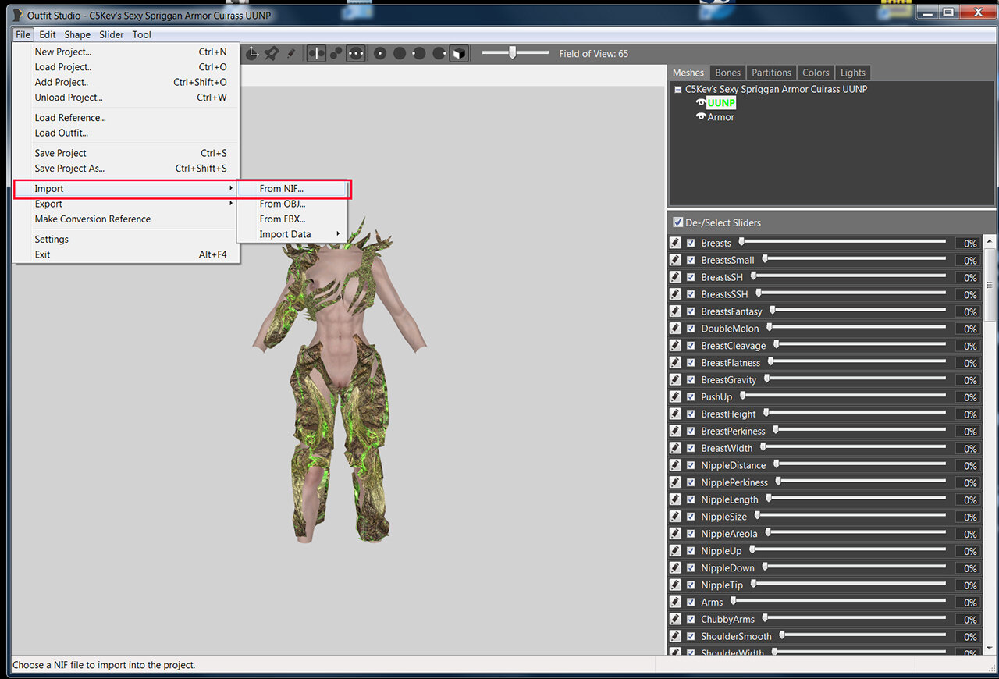Image resolution: width=999 pixels, height=679 pixels.
Task: Expand the Import Data submenu
Action: pos(292,234)
